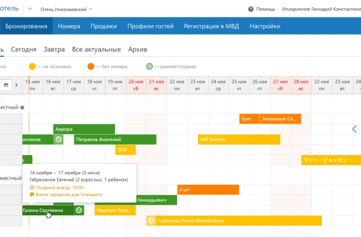Open the Петряков Анатолий booking
The image size is (361, 237).
(115, 139)
